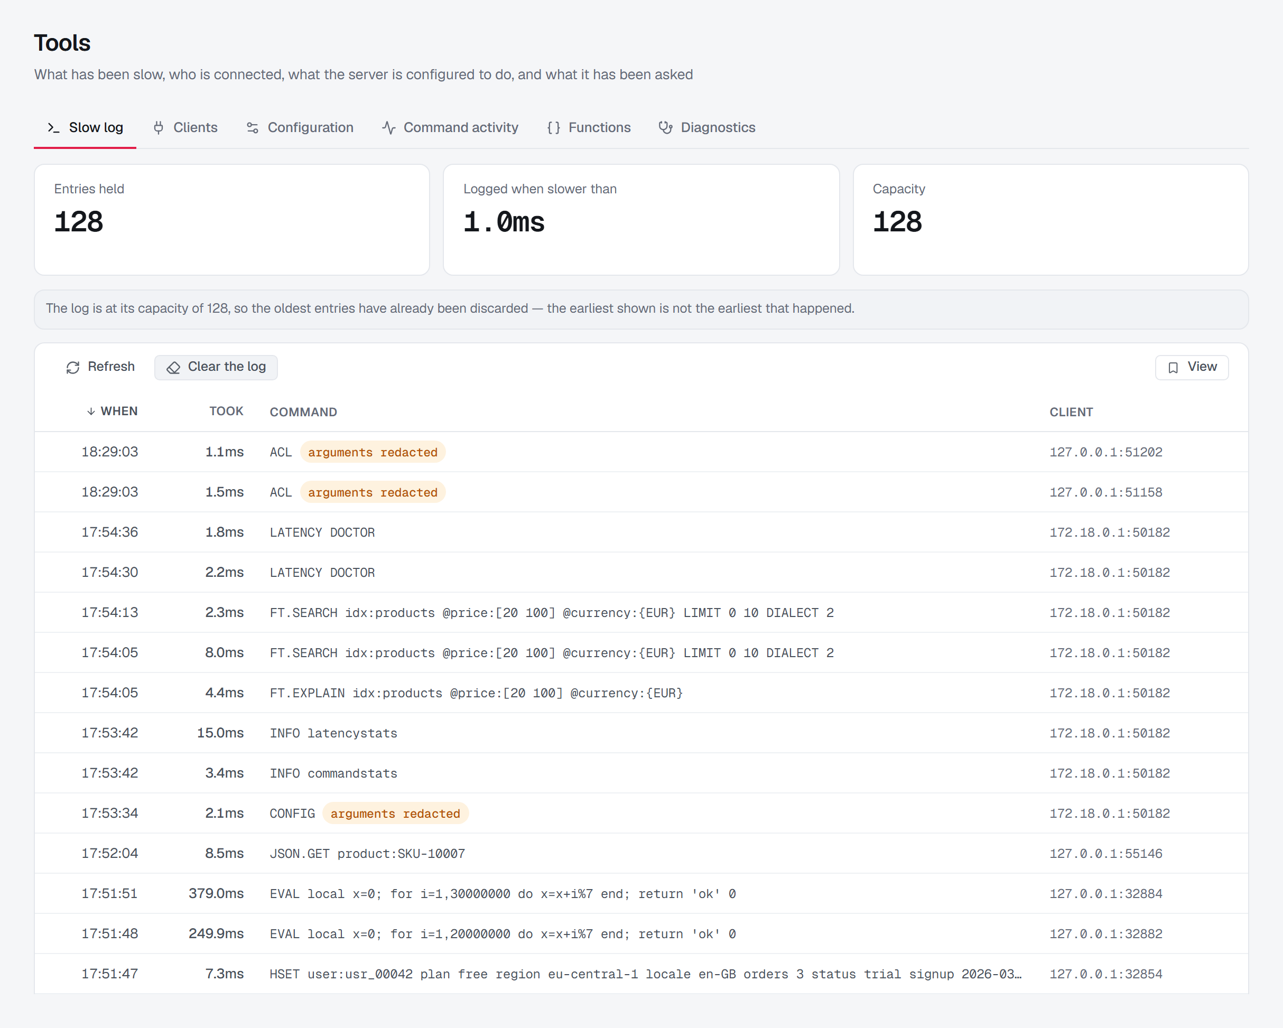Click the activity pulse icon
This screenshot has width=1283, height=1028.
click(388, 127)
